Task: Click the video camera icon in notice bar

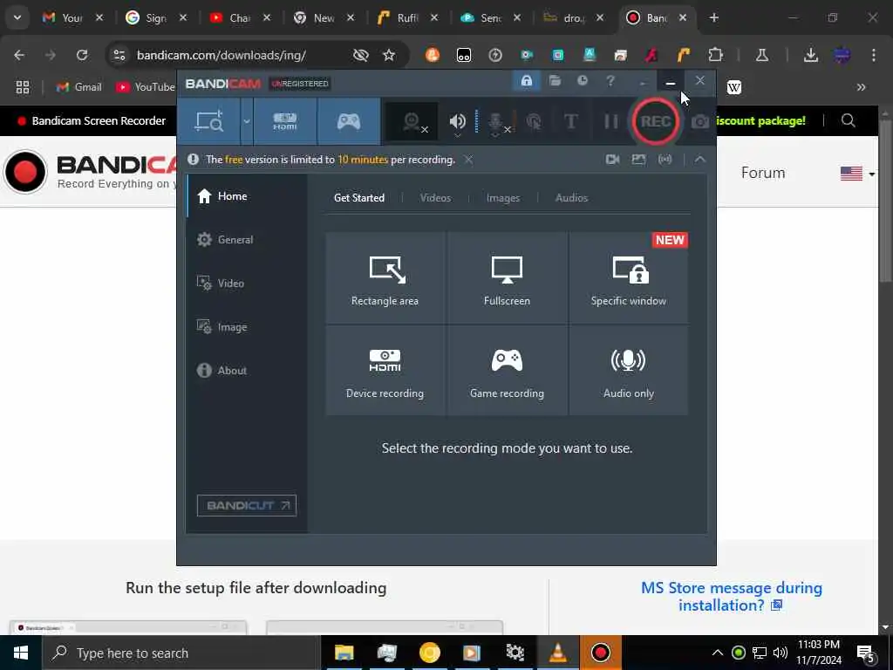Action: click(x=612, y=160)
